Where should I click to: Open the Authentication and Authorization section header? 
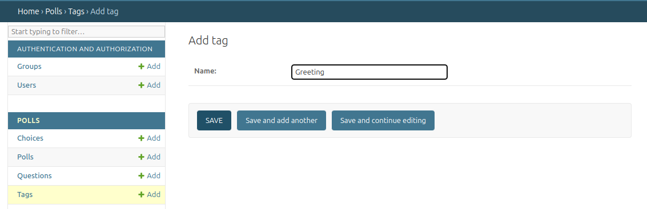[85, 49]
